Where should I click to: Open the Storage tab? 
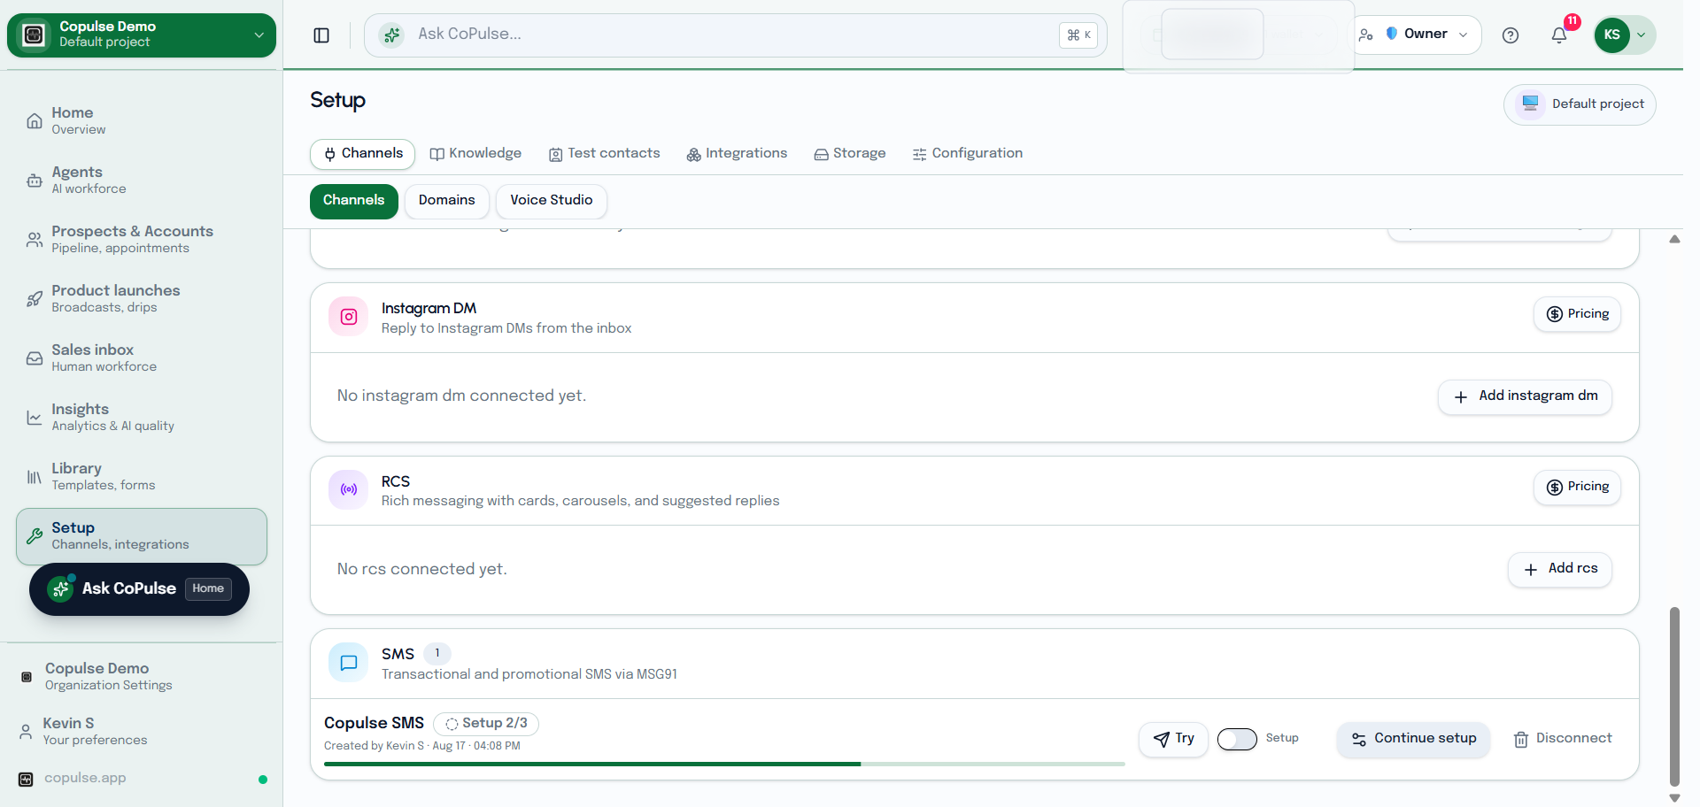click(x=850, y=153)
